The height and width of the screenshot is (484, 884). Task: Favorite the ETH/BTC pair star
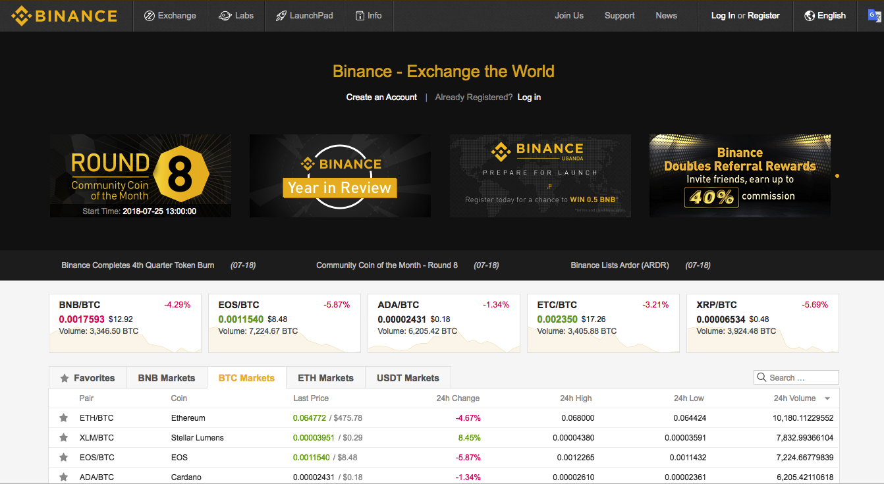pos(64,418)
